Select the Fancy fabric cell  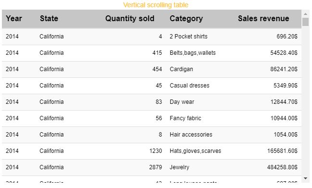click(186, 118)
